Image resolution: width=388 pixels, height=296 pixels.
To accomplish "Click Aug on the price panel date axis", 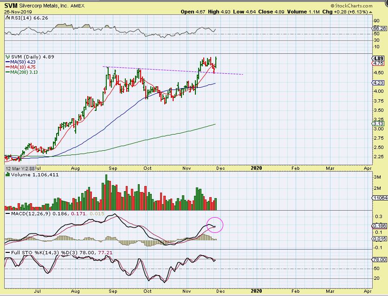I will point(75,168).
